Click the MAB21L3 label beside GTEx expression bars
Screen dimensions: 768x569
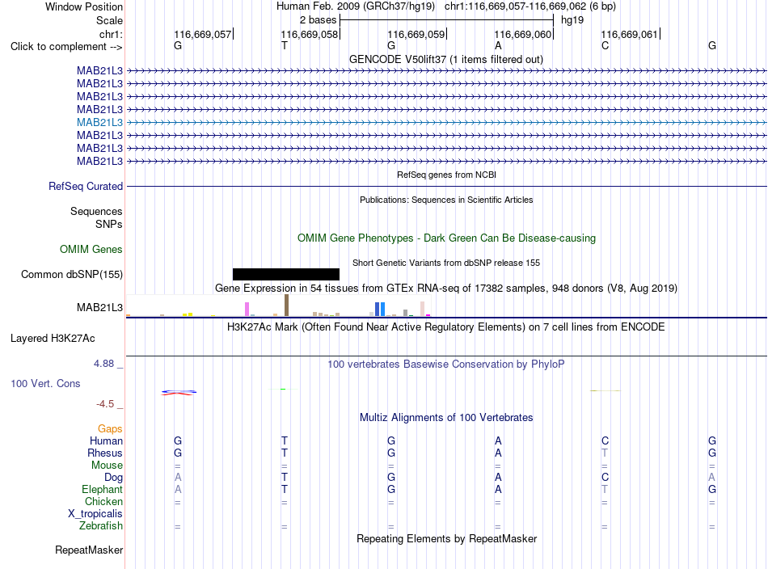click(99, 307)
